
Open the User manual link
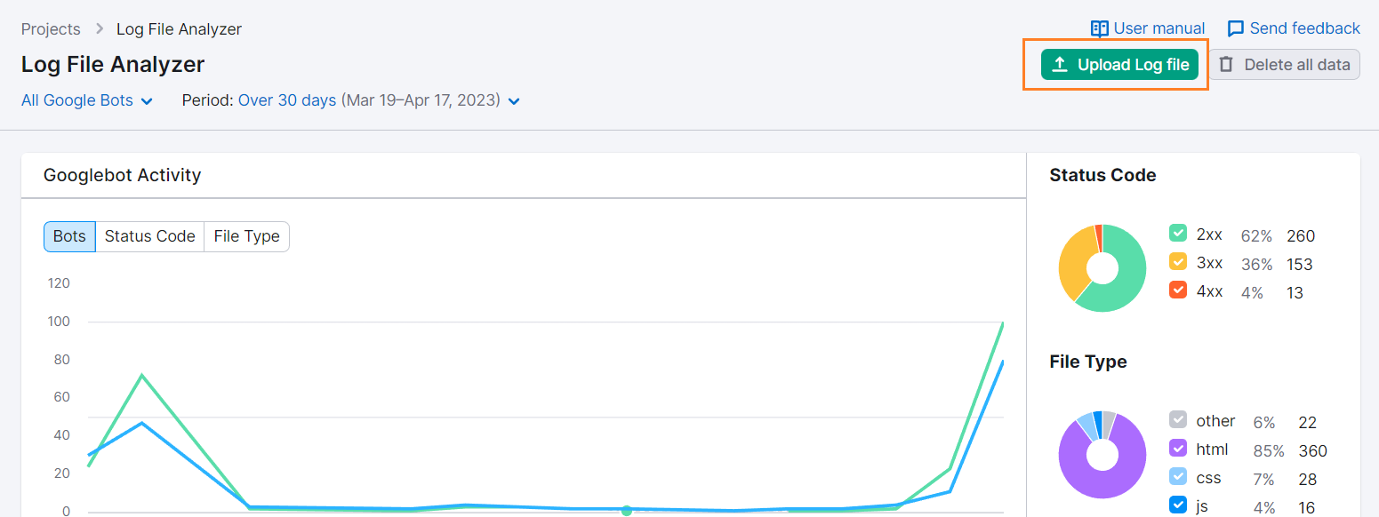coord(1148,28)
